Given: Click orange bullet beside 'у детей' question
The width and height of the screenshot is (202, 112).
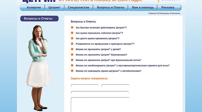Looking at the screenshot, I should click(x=72, y=49).
